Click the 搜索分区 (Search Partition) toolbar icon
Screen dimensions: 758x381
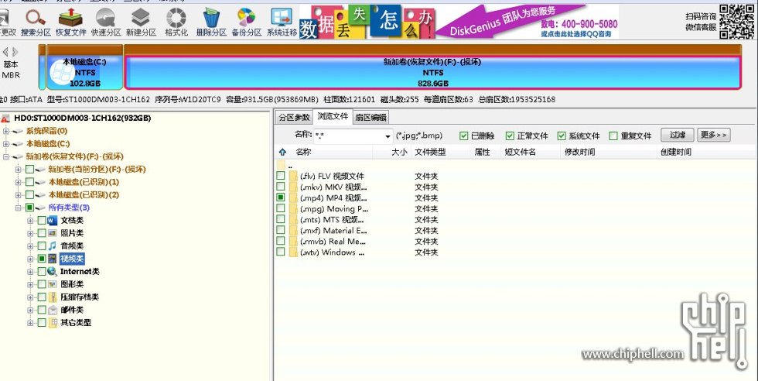click(x=36, y=22)
